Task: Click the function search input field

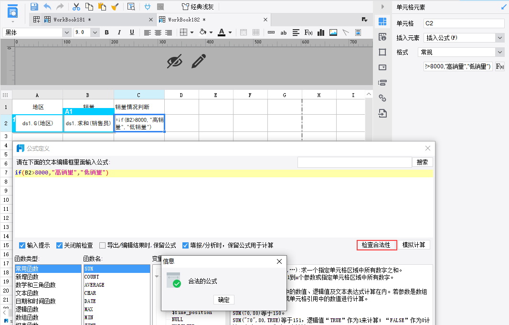Action: tap(354, 162)
